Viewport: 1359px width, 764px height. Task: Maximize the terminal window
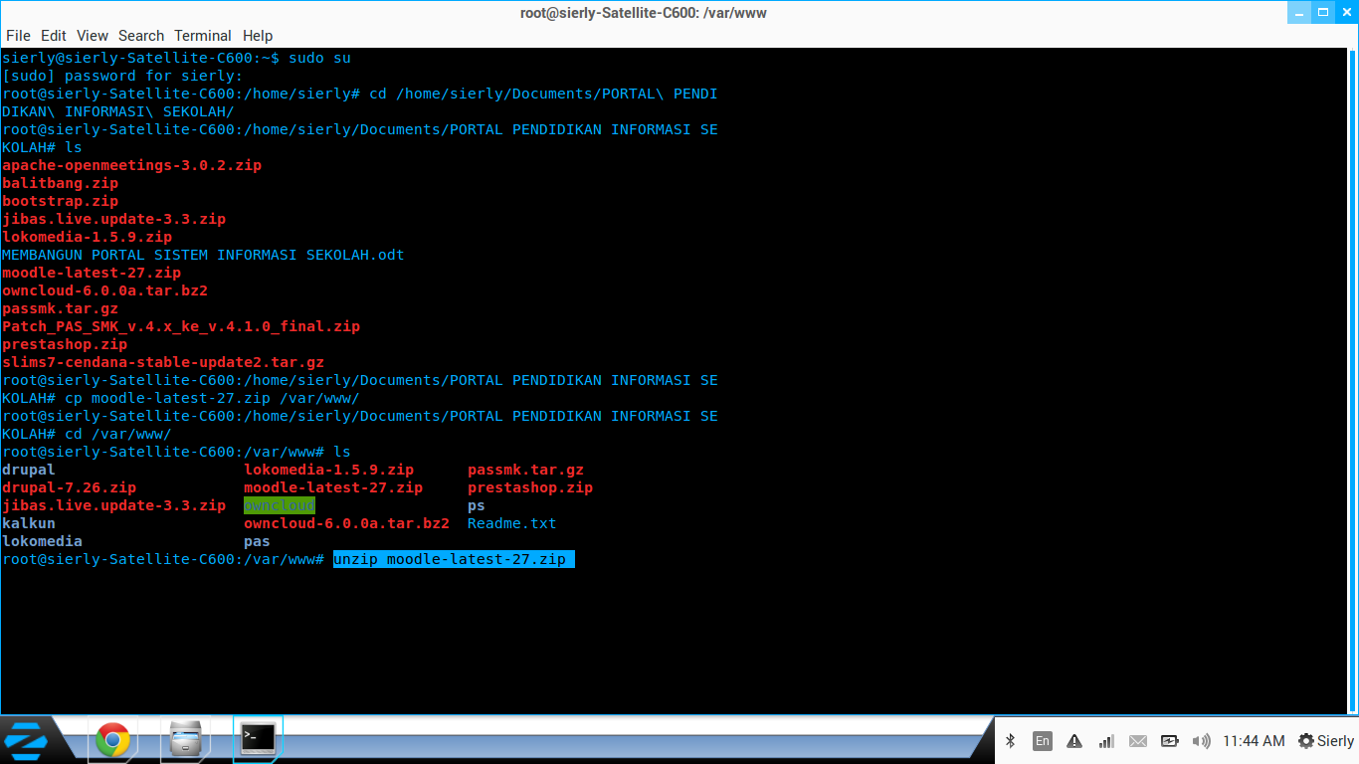tap(1322, 12)
